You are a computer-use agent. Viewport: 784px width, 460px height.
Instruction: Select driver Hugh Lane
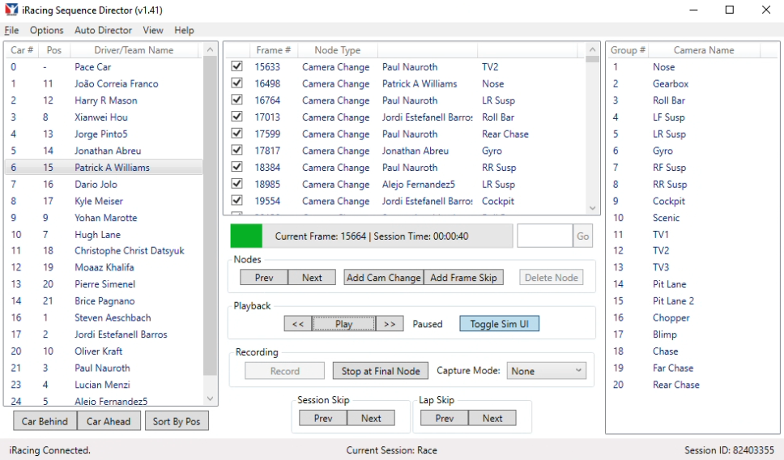[x=104, y=235]
